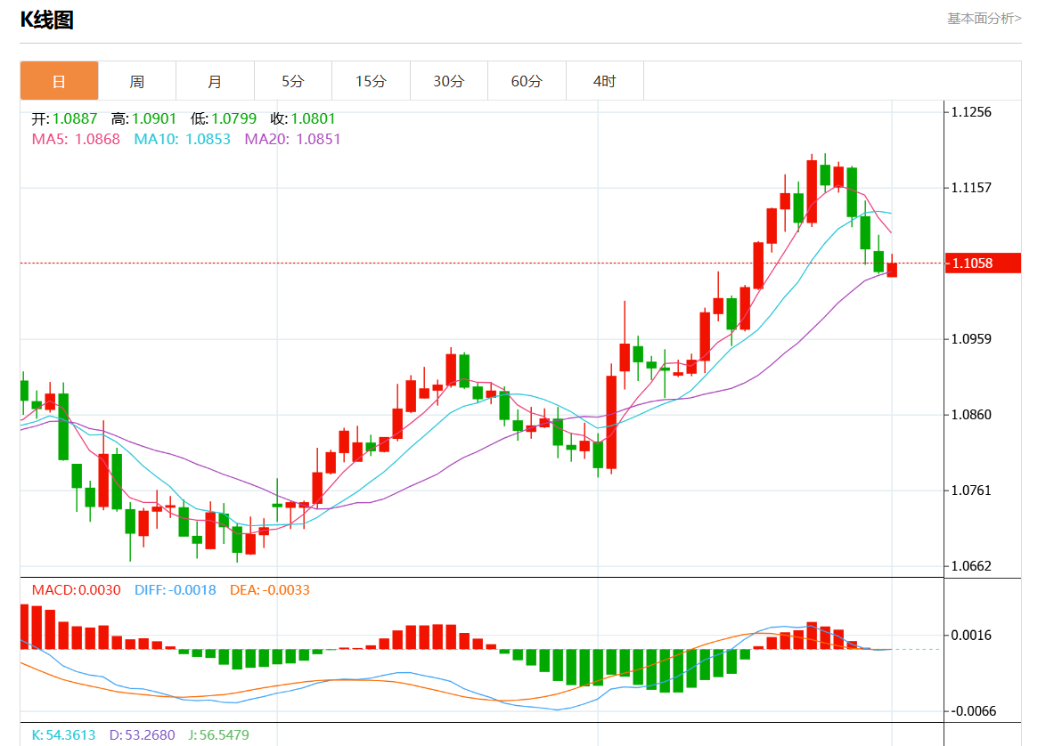Click the DEA value label

pos(269,589)
